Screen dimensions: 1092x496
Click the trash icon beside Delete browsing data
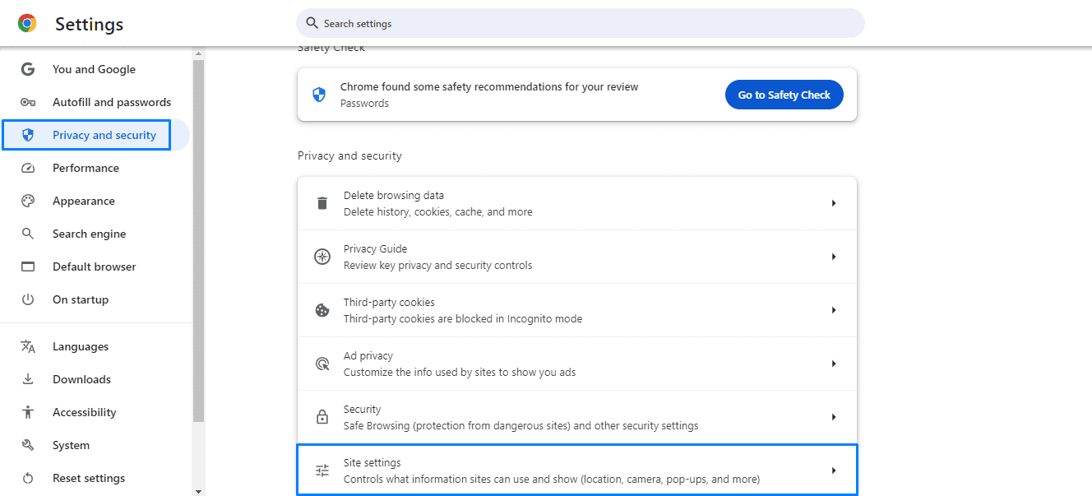coord(322,203)
